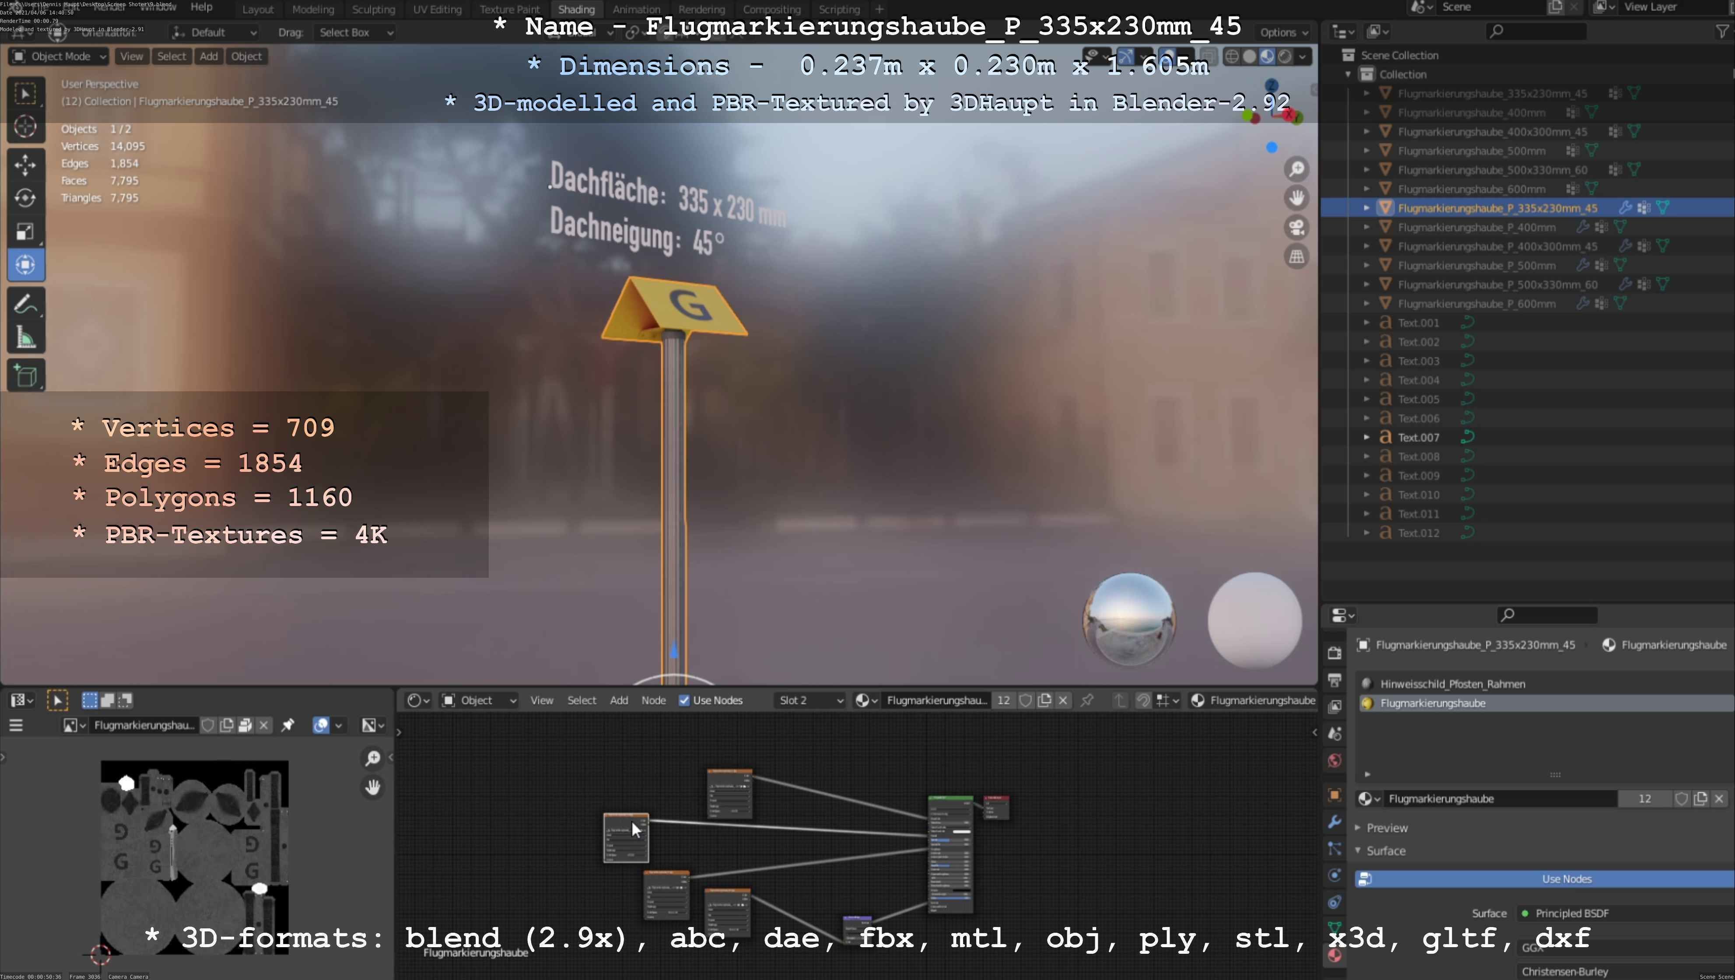Expand the Preview panel
This screenshot has width=1735, height=980.
tap(1386, 828)
